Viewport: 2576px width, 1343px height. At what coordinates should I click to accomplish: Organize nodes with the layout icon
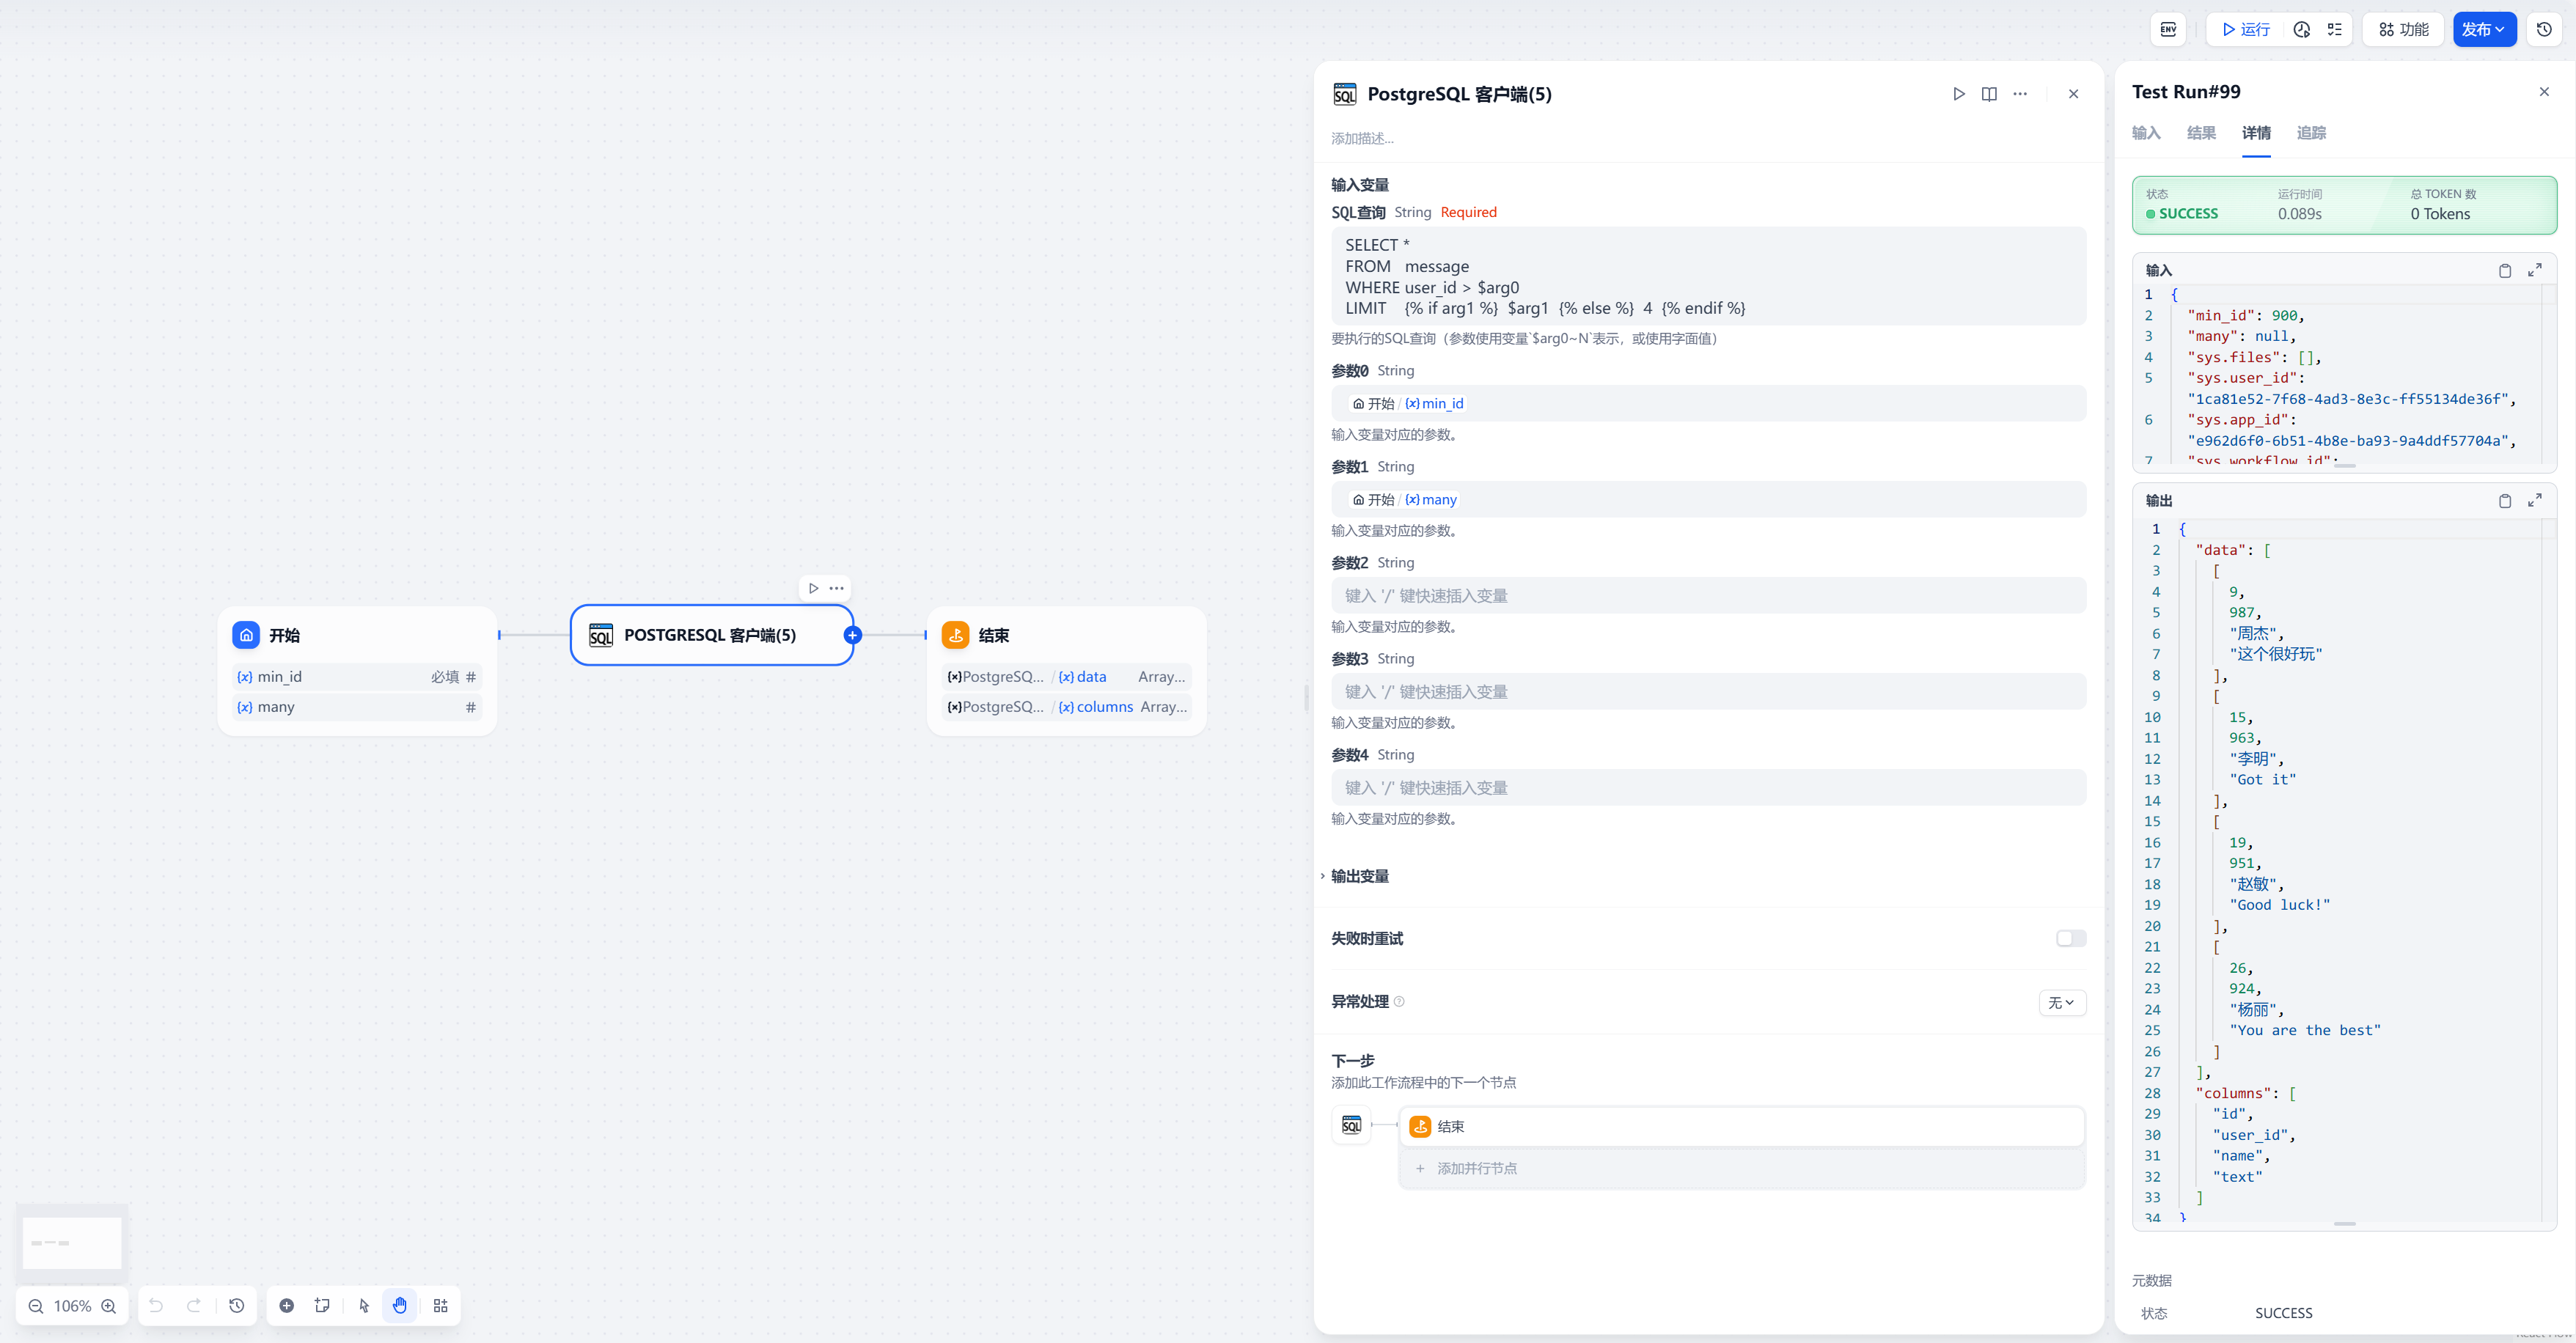[441, 1306]
